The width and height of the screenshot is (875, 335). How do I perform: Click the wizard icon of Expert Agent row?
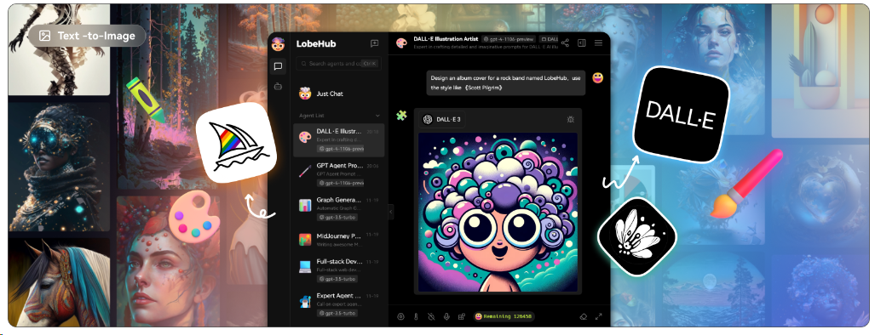click(305, 301)
